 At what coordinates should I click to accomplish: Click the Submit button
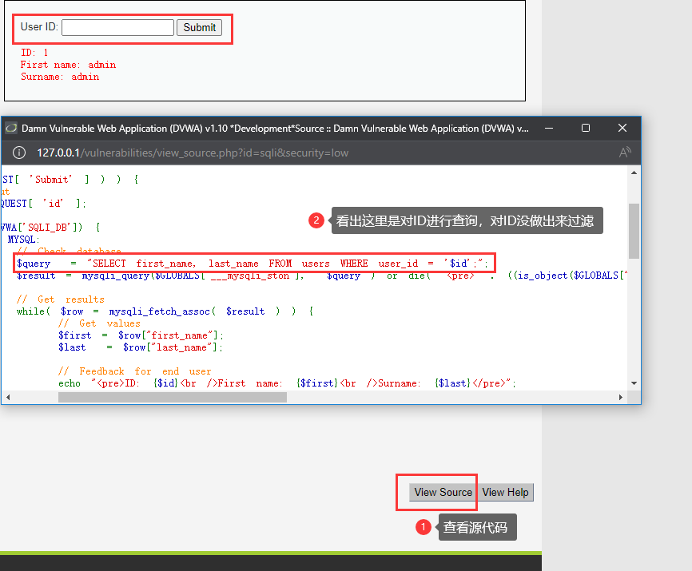point(200,27)
